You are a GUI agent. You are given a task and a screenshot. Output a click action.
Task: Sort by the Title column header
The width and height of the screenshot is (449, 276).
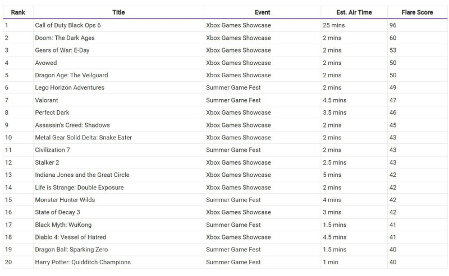tap(118, 12)
